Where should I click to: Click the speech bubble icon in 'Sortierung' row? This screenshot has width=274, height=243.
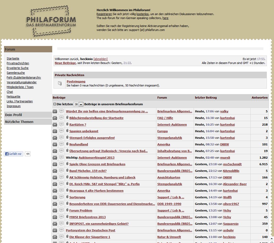61,197
